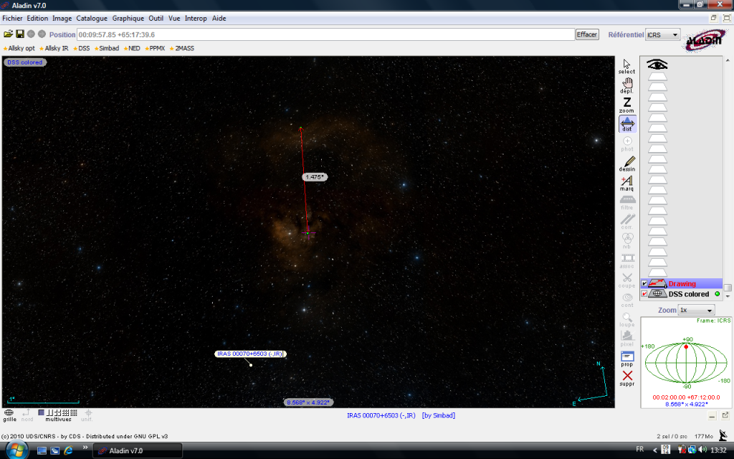
Task: Click the red X 'suppr' delete tool
Action: pos(627,378)
